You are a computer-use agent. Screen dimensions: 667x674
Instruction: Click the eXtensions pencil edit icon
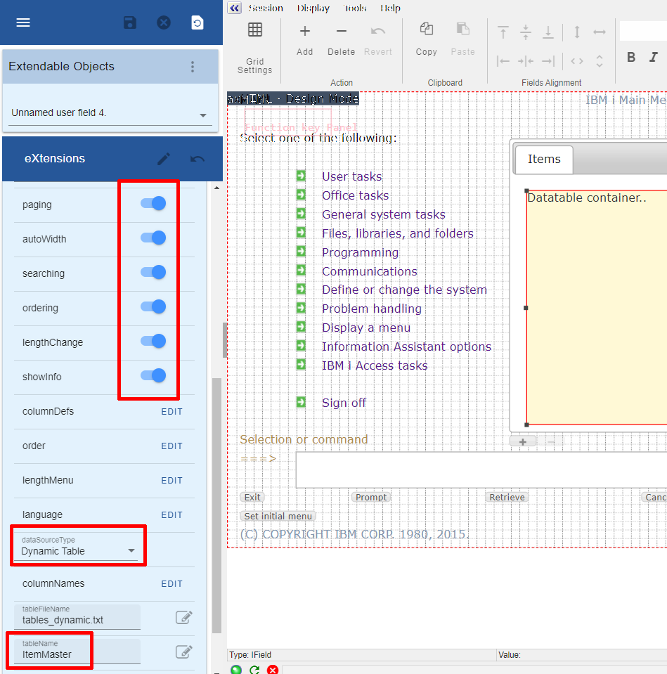coord(164,159)
